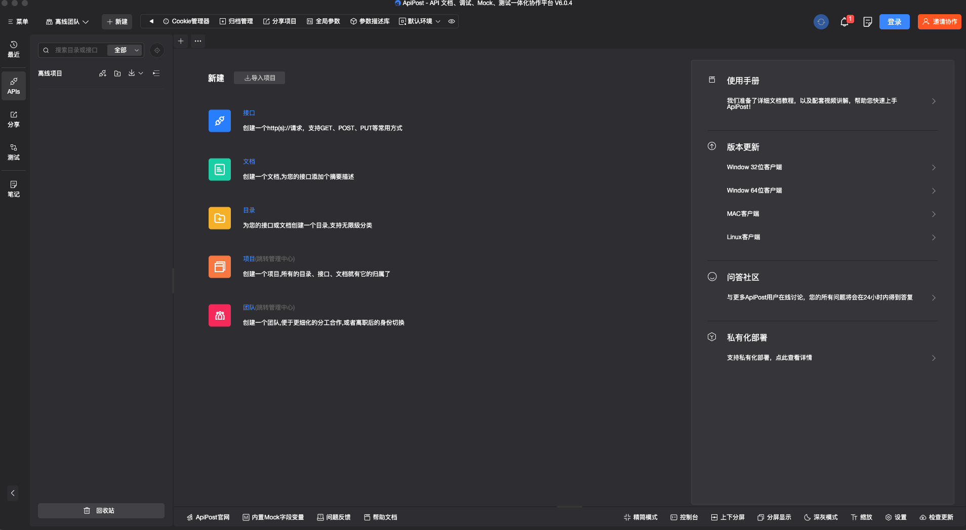Expand the MAC客户端 row chevron

coord(934,214)
